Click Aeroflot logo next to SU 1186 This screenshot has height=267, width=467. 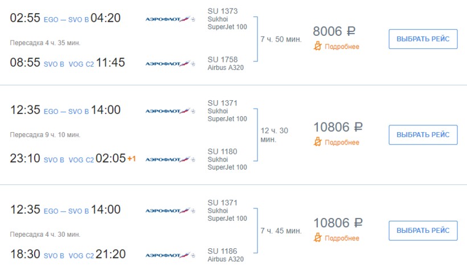(170, 255)
